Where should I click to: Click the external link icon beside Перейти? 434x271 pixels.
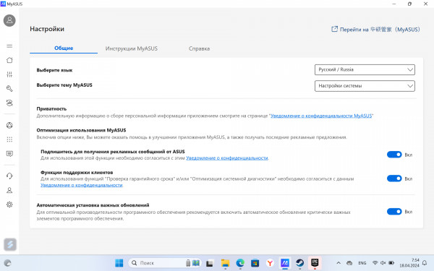click(334, 29)
